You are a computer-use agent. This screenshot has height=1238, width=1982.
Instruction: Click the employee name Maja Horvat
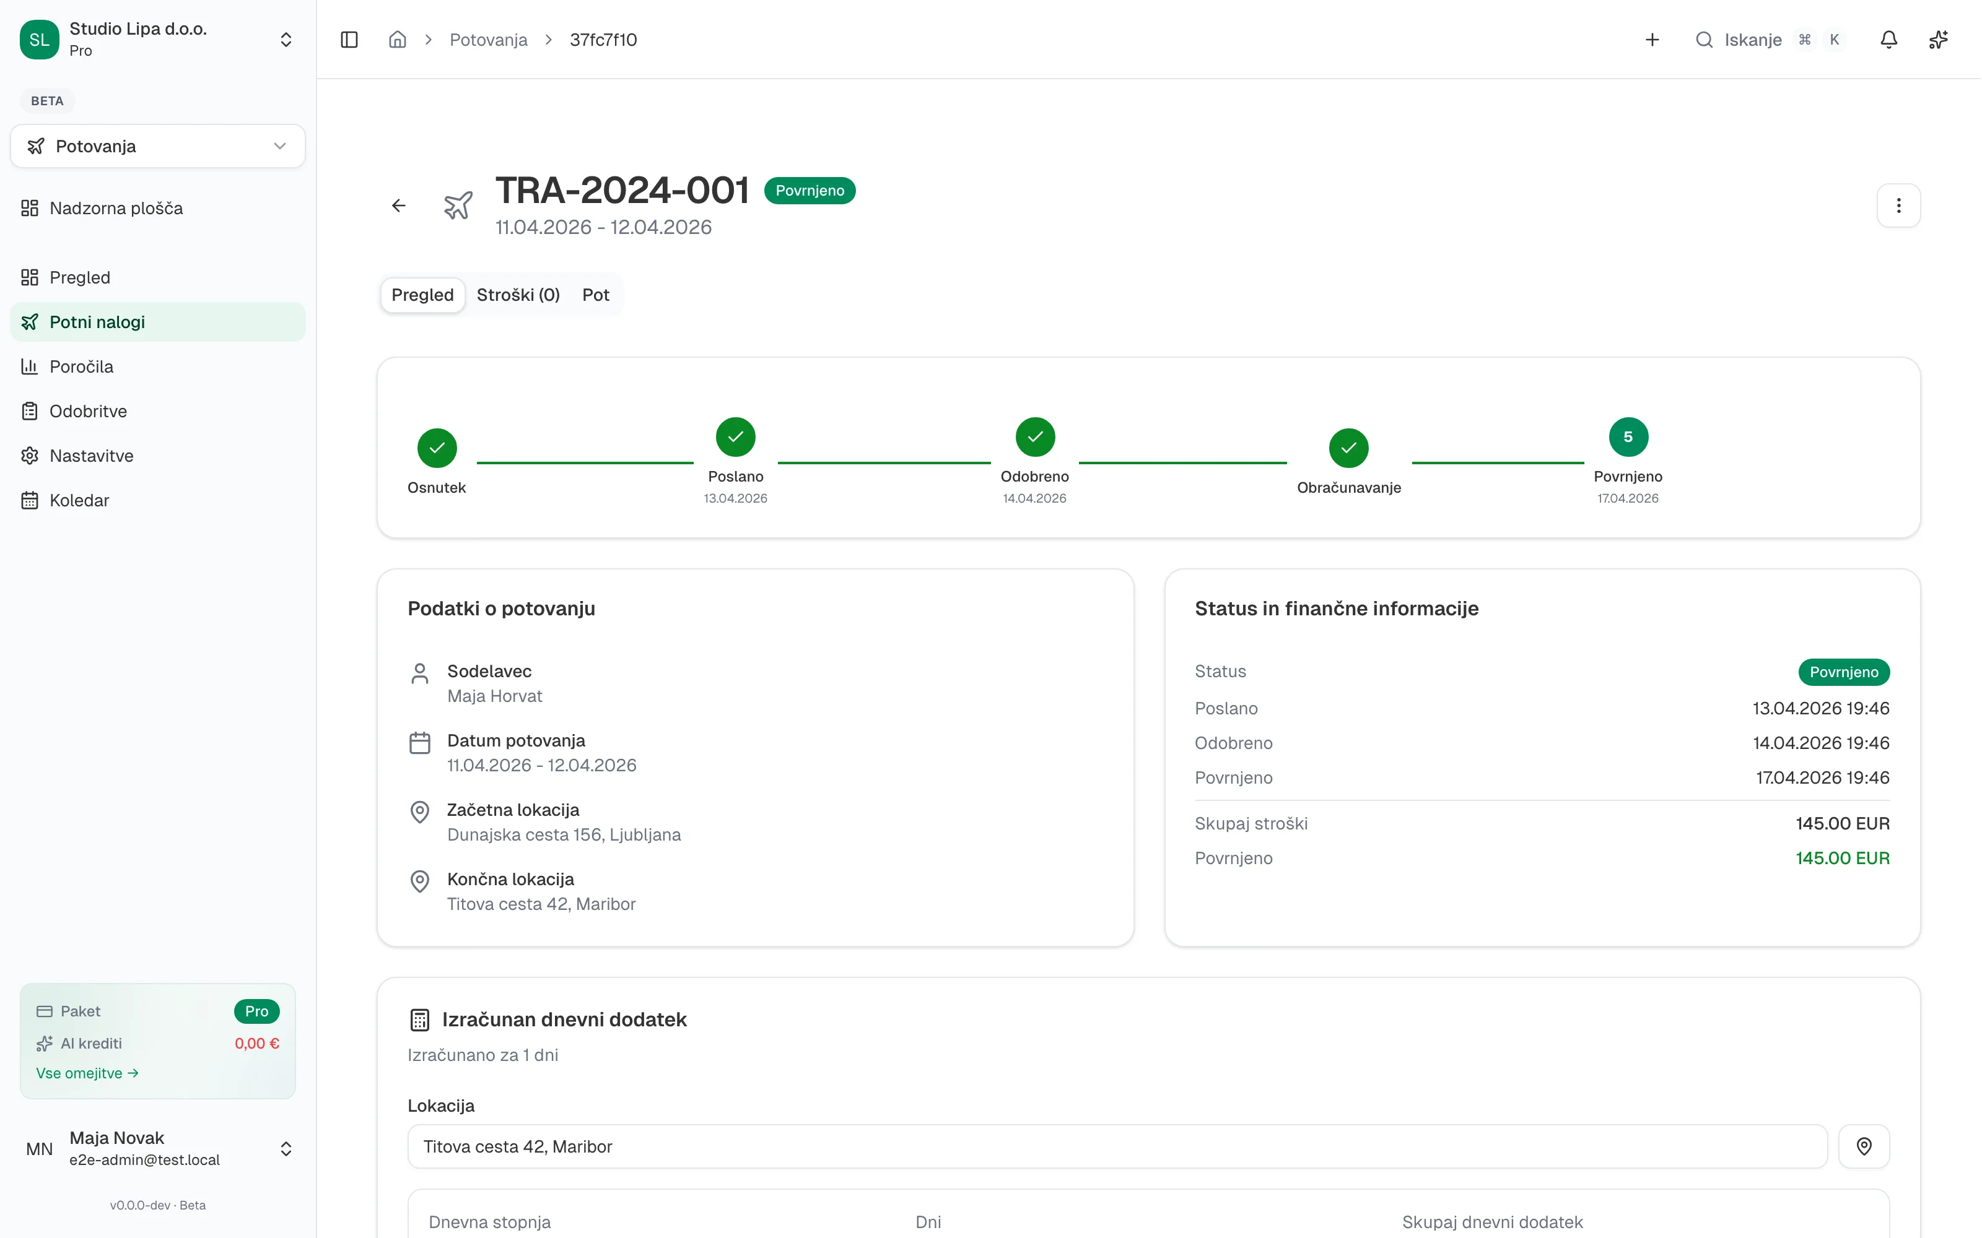pyautogui.click(x=495, y=696)
